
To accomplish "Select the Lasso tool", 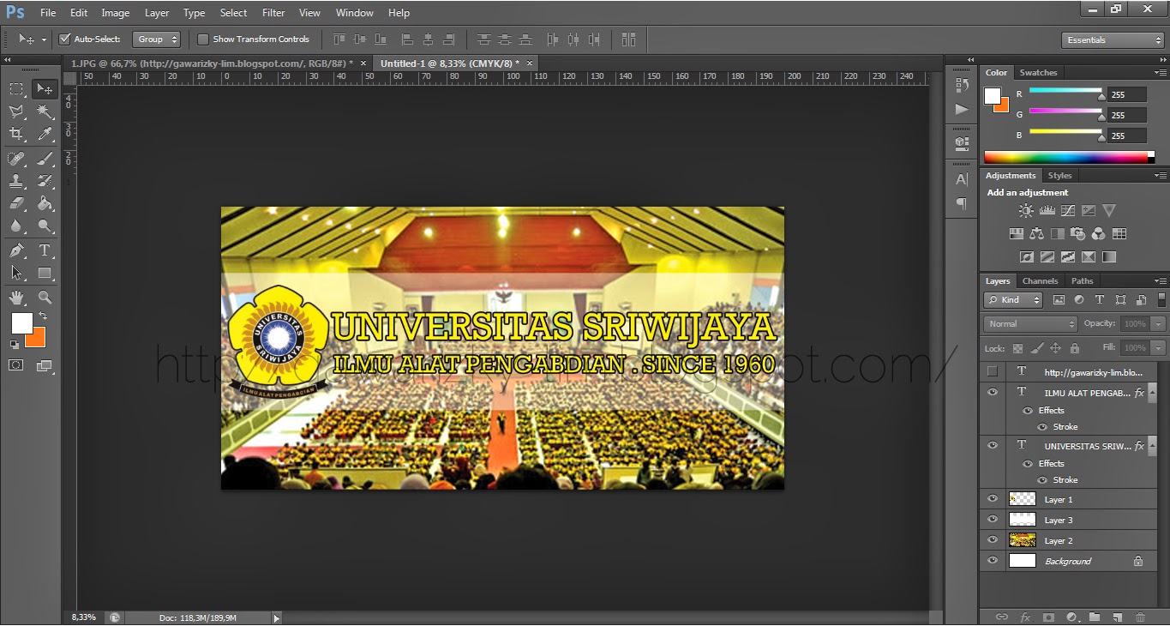I will coord(16,111).
